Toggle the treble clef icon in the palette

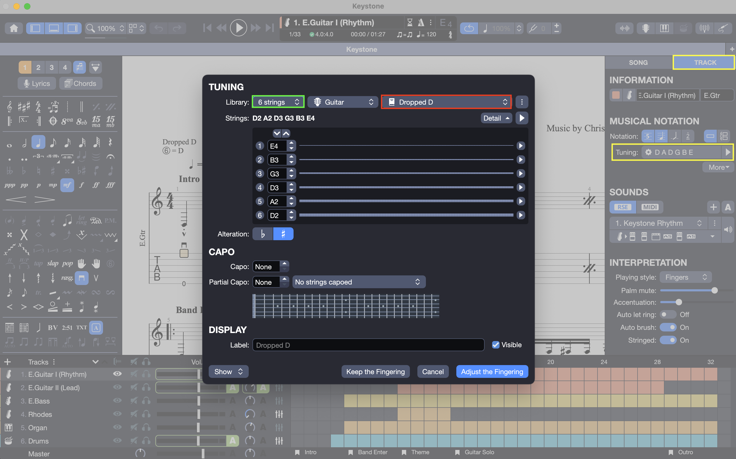tap(9, 107)
